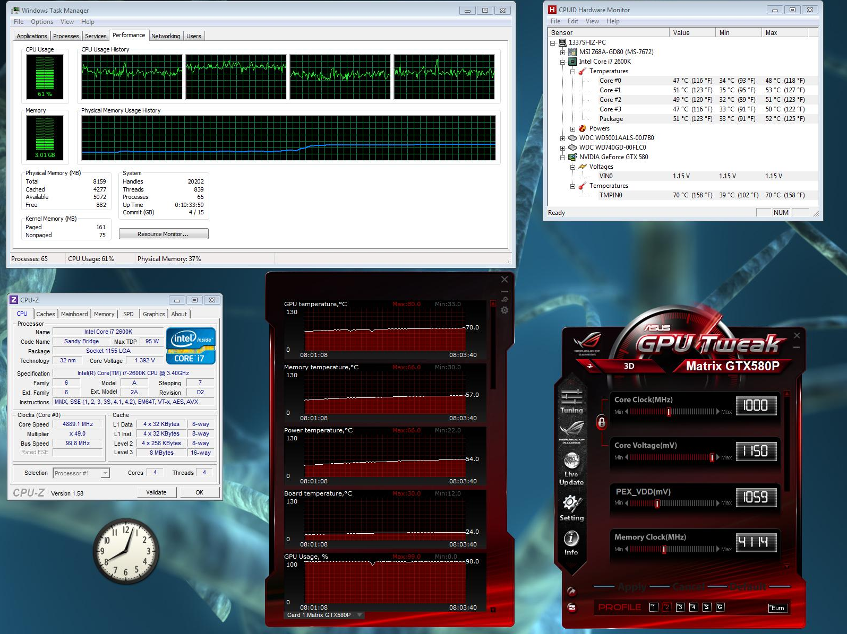
Task: Click the red arrow icon above the monitor icon
Action: [572, 591]
